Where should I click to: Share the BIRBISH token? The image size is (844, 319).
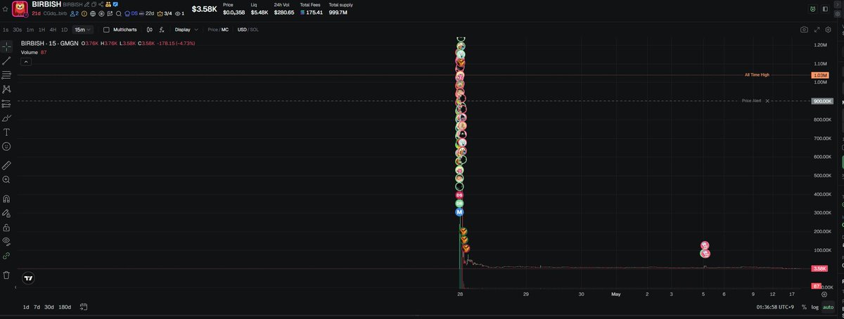(101, 4)
